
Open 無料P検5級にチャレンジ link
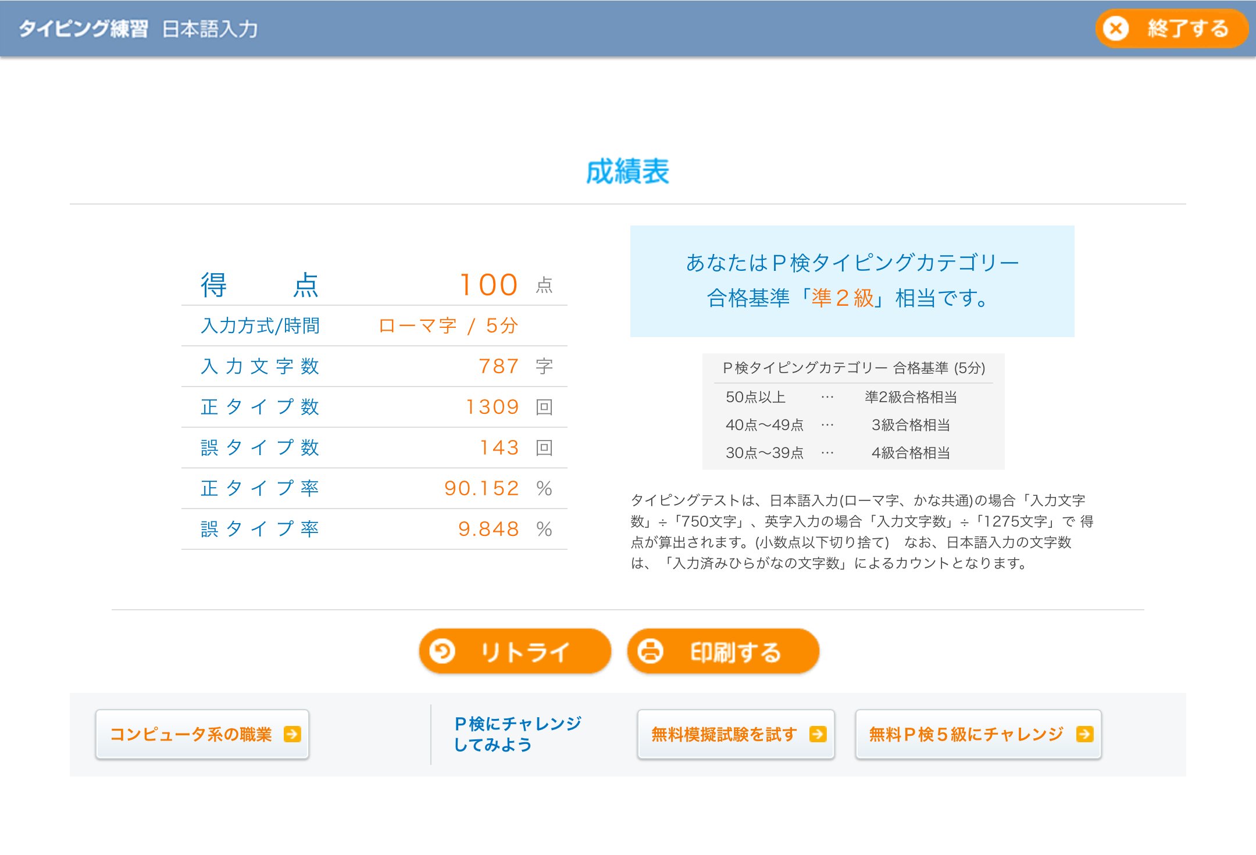965,734
